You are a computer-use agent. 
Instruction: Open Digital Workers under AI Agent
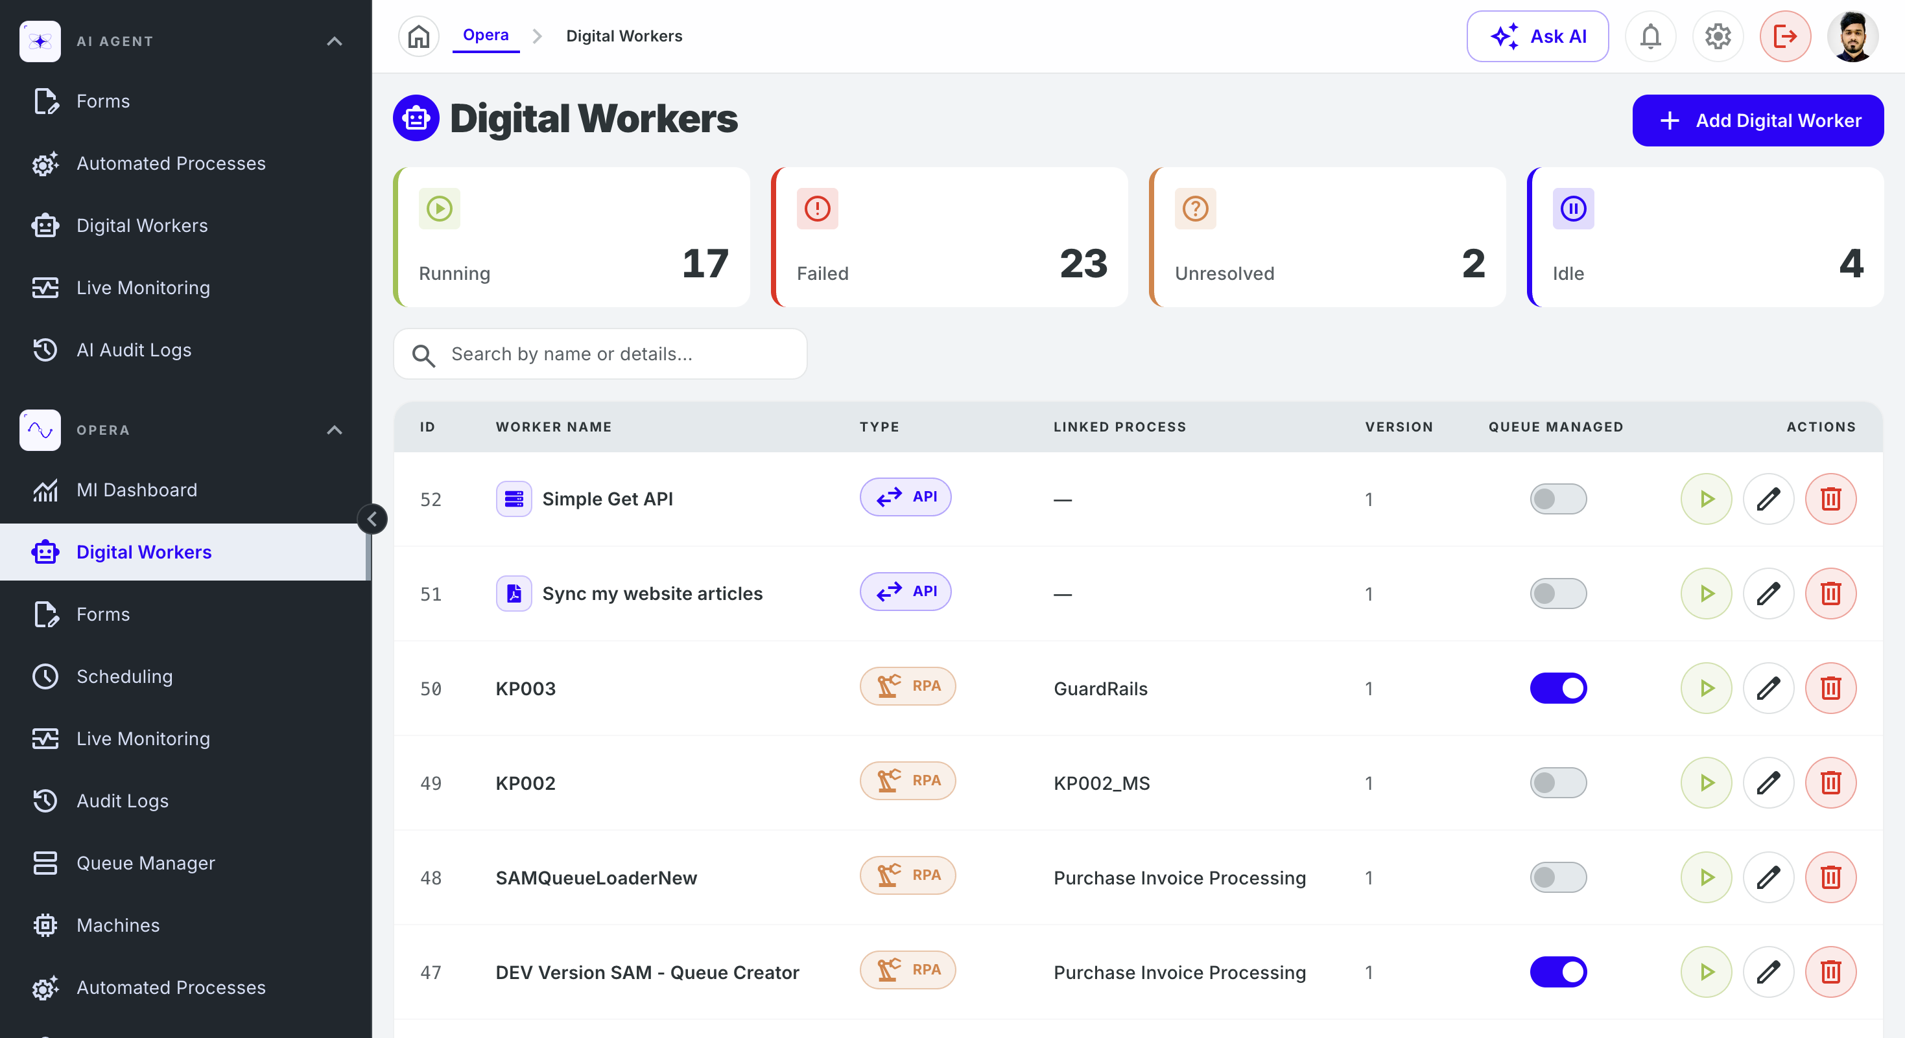click(185, 225)
